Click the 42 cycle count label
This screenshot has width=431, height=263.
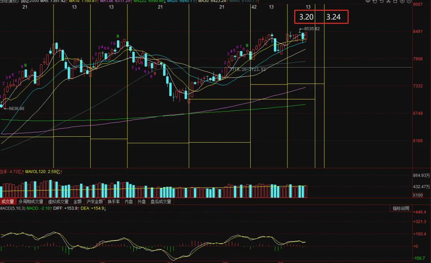pyautogui.click(x=254, y=7)
